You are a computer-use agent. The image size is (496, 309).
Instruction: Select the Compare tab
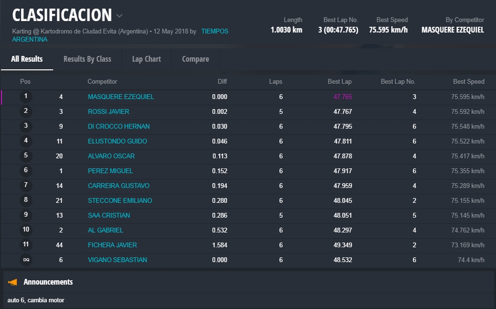click(195, 59)
